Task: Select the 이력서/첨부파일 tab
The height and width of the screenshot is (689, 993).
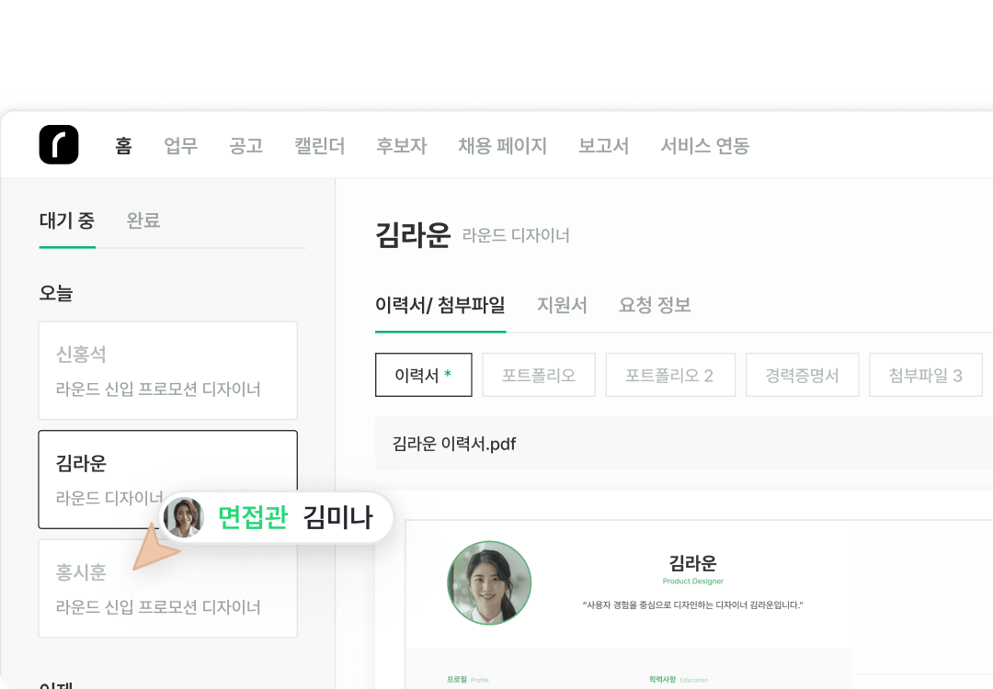Action: pyautogui.click(x=440, y=305)
